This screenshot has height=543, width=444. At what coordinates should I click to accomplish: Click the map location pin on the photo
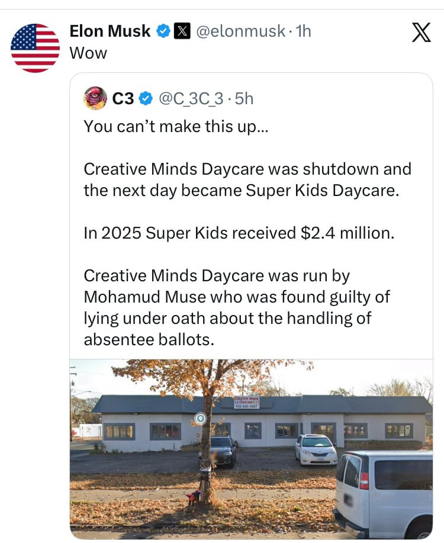[x=201, y=419]
